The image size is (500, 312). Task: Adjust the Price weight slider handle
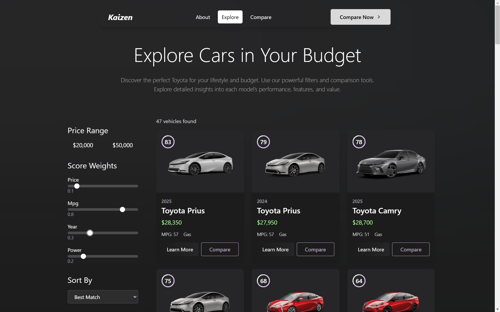coord(77,186)
